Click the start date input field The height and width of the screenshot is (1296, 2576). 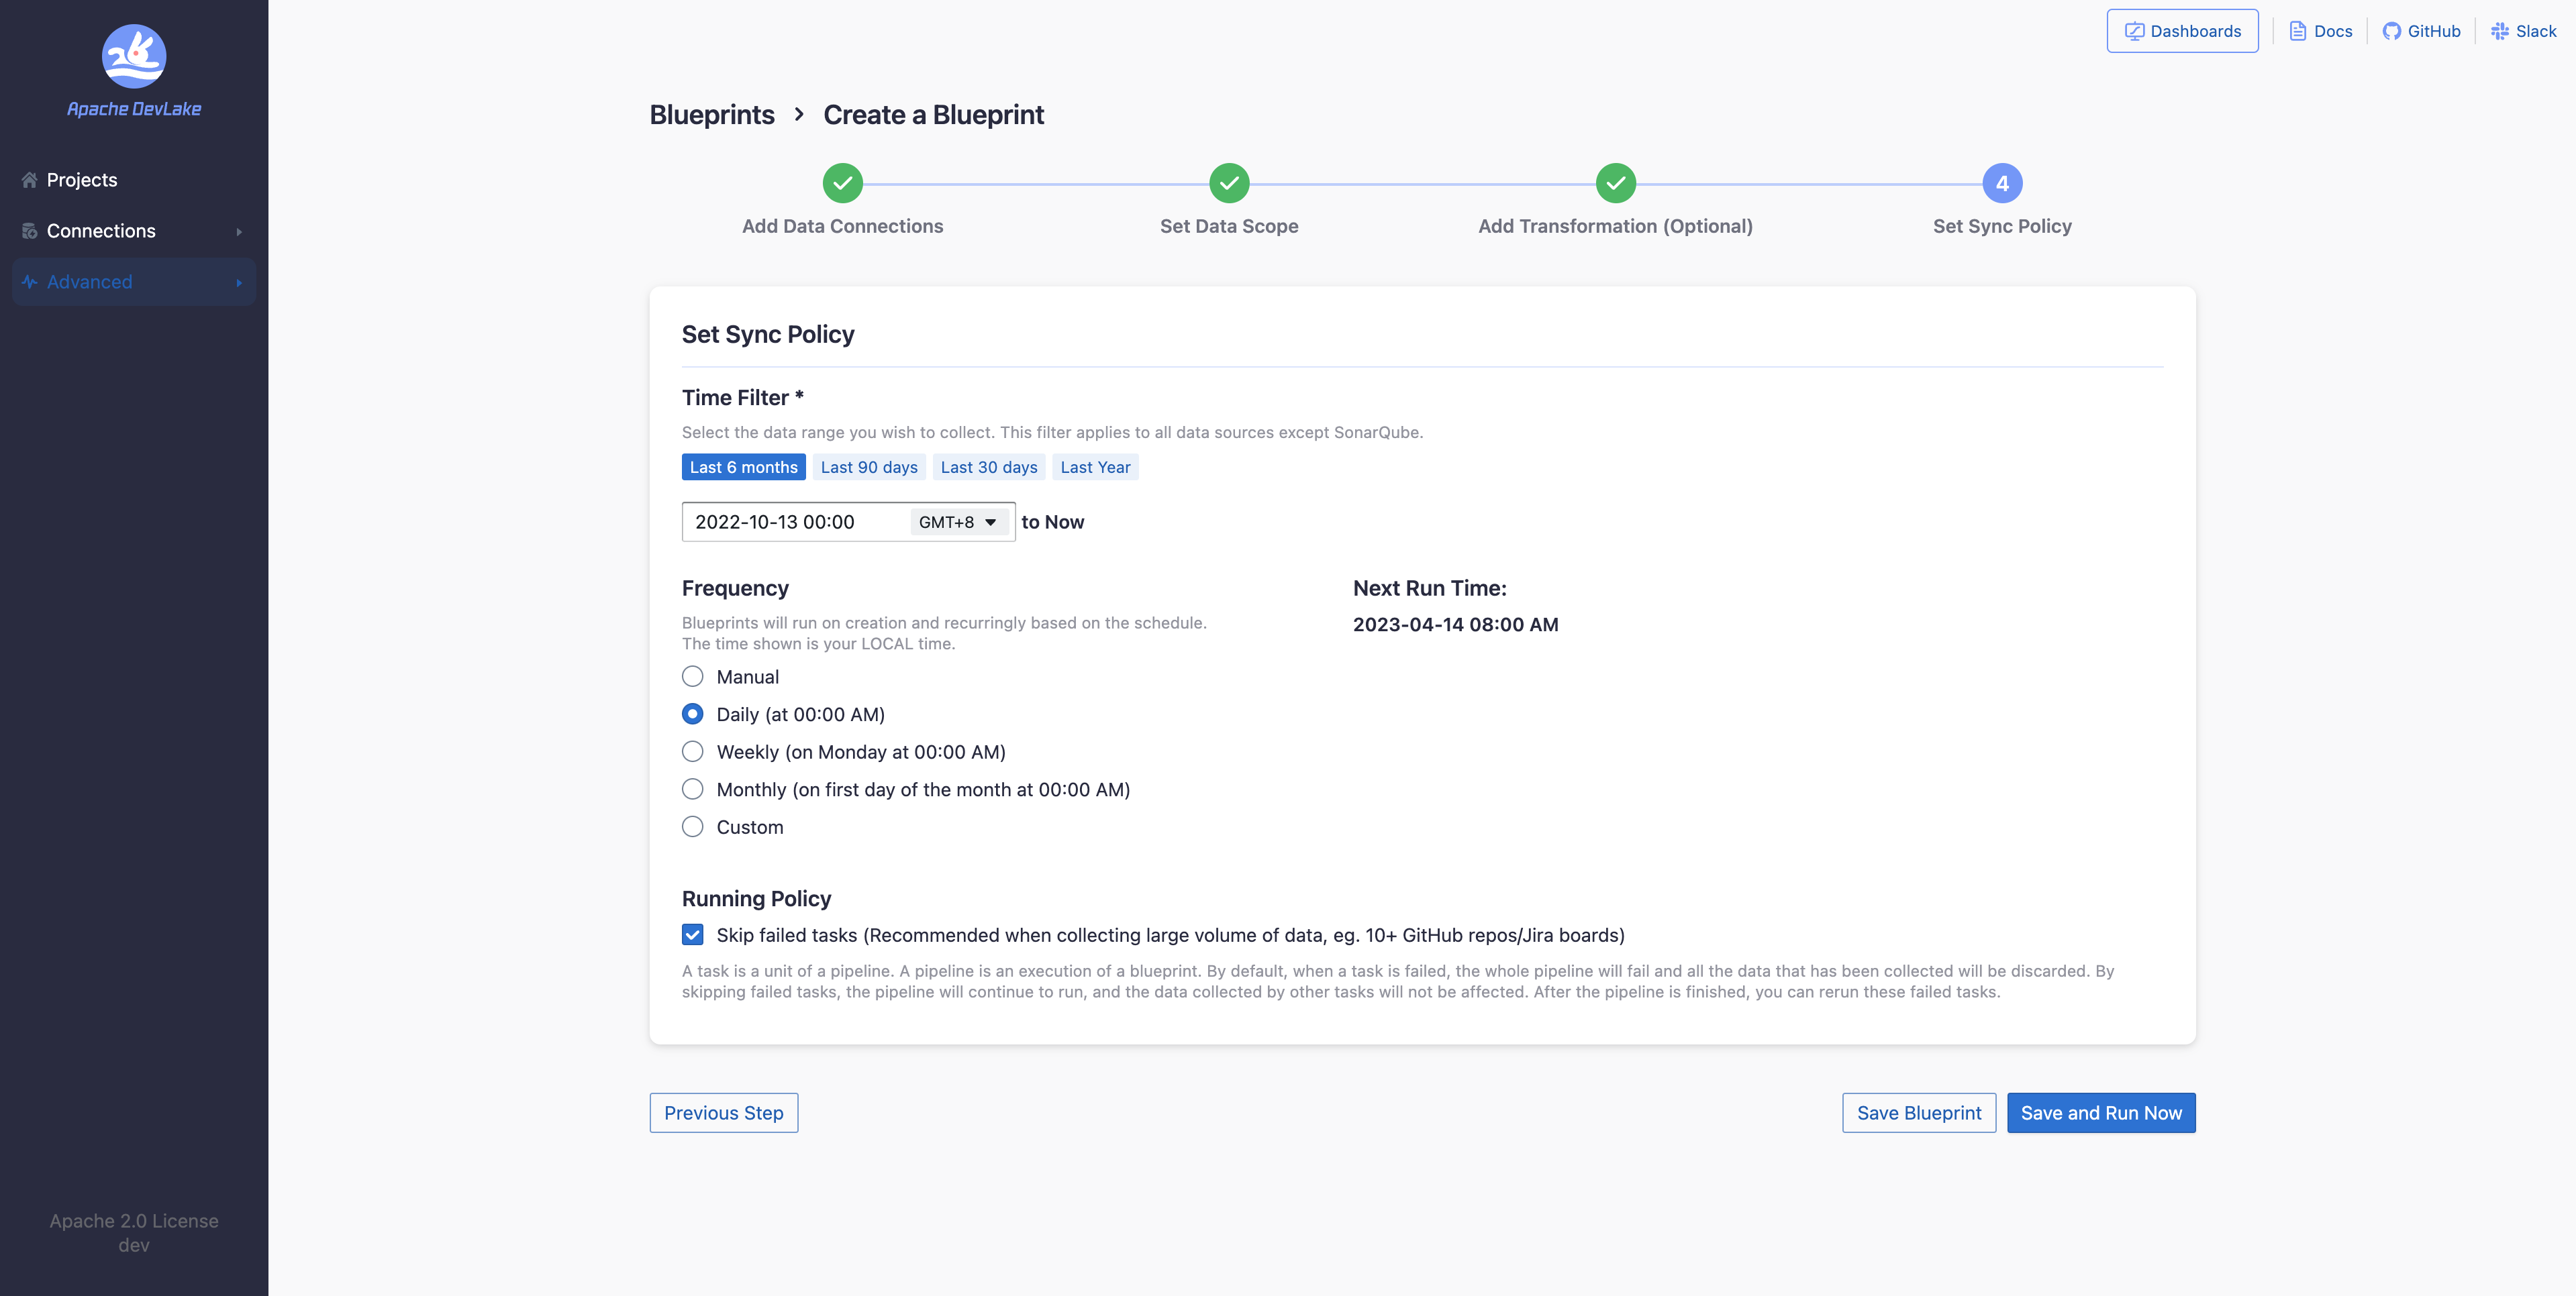tap(790, 522)
